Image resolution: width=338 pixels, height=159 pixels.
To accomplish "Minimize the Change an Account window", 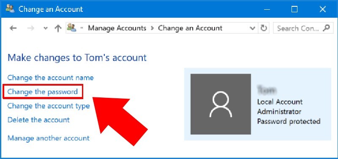I will coord(267,9).
